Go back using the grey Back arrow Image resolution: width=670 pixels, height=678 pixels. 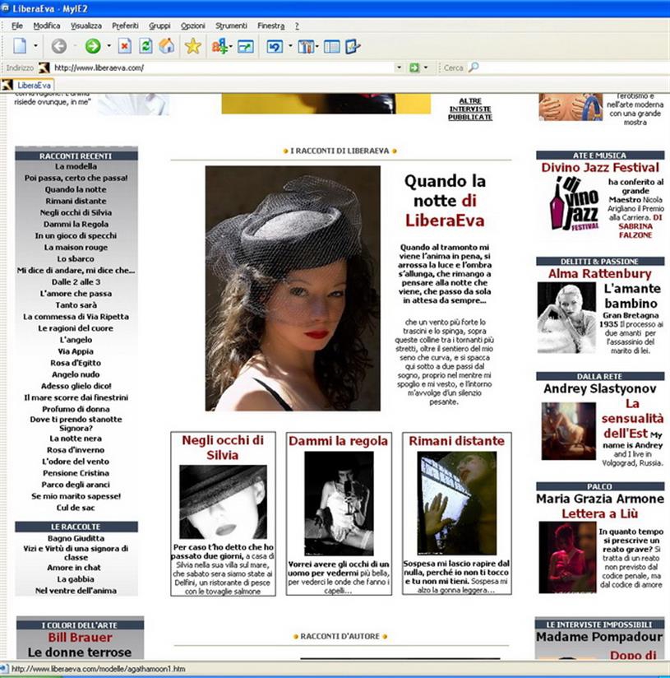tap(58, 46)
